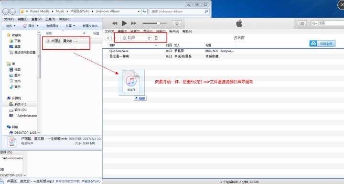Open the Explorer refresh icon by address bar
This screenshot has height=184, width=344.
click(x=144, y=11)
